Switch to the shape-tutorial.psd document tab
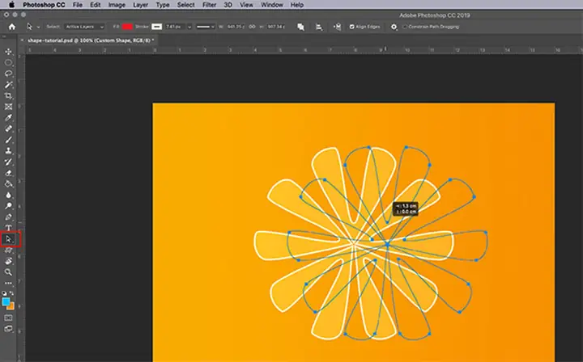The image size is (583, 362). tap(91, 40)
